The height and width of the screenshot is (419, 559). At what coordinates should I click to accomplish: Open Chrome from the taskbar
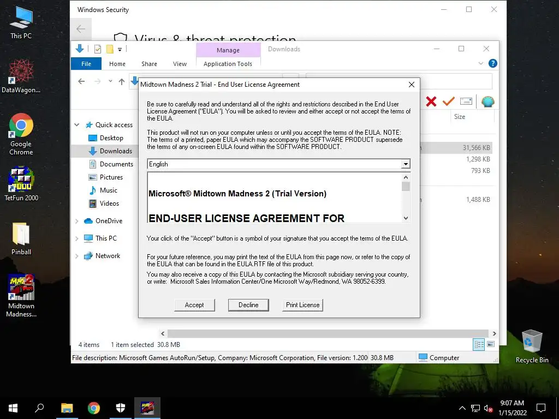94,408
